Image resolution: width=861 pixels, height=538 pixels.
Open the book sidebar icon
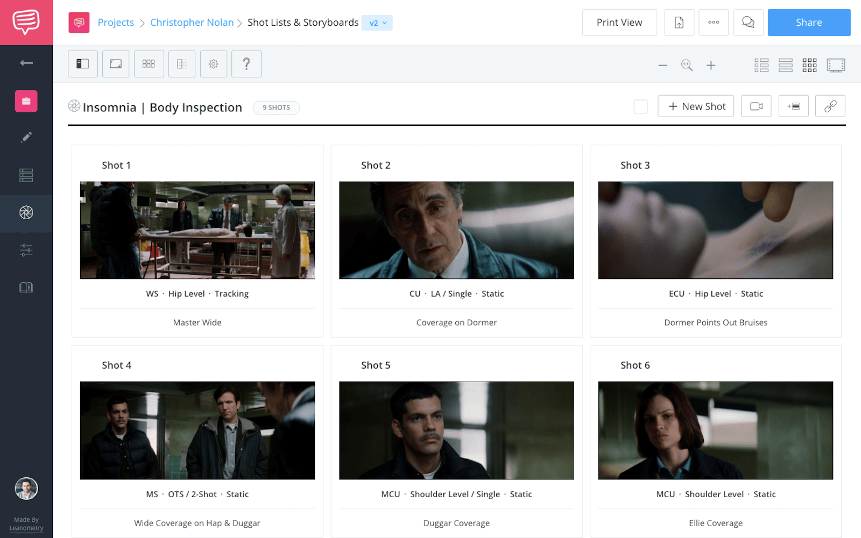pos(26,288)
